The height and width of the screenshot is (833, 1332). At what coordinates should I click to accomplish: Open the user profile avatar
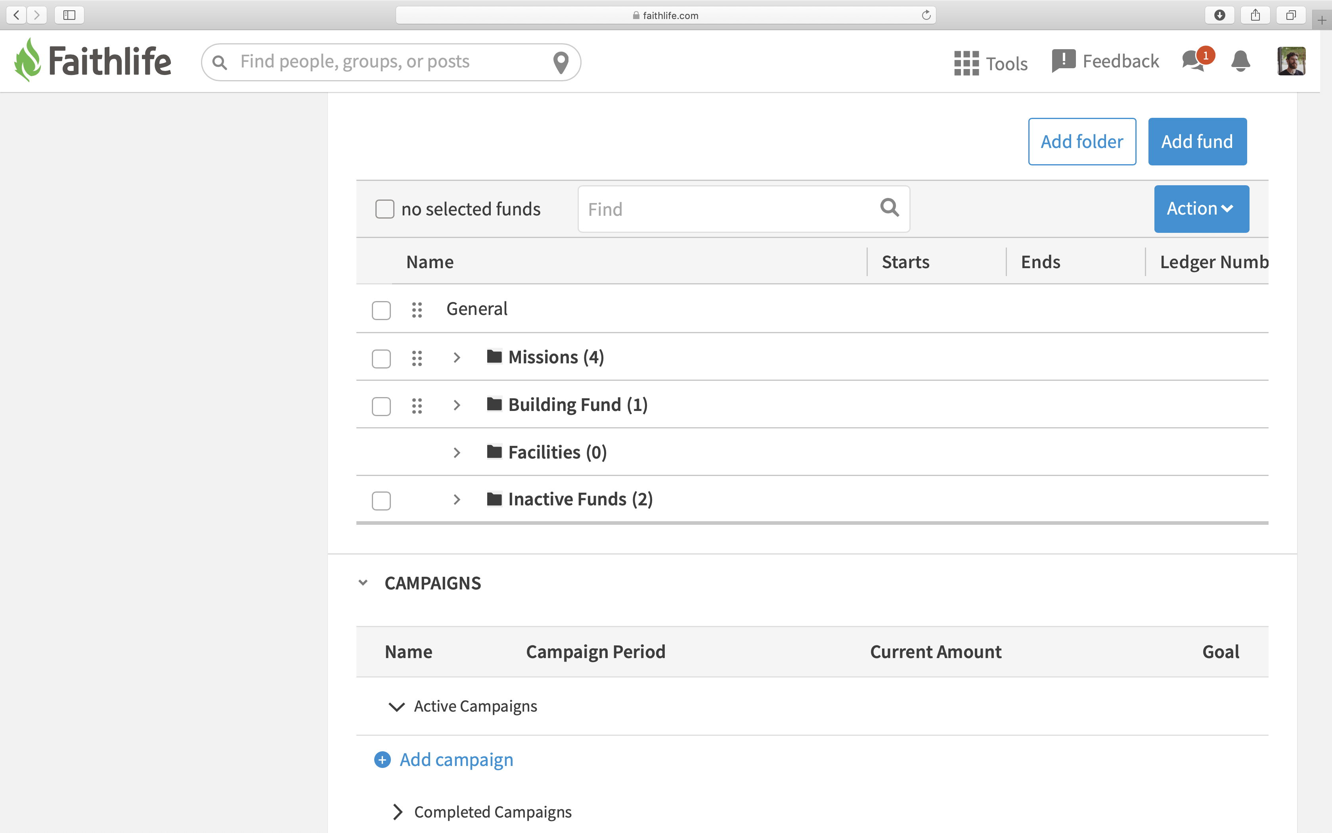(1291, 61)
